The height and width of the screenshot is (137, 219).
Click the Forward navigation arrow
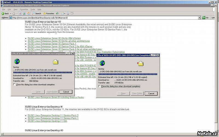pos(14,13)
